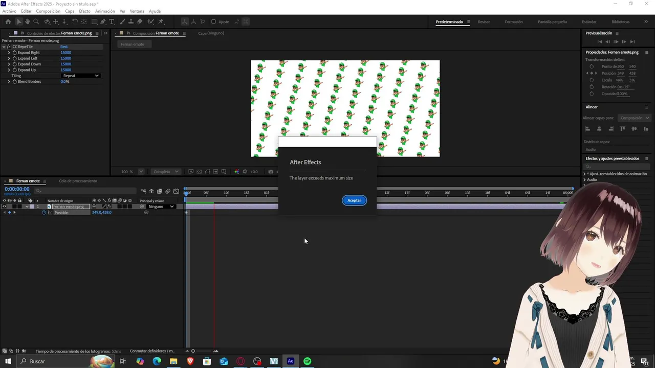655x368 pixels.
Task: Toggle stopwatch for Expand Up
Action: [14, 70]
